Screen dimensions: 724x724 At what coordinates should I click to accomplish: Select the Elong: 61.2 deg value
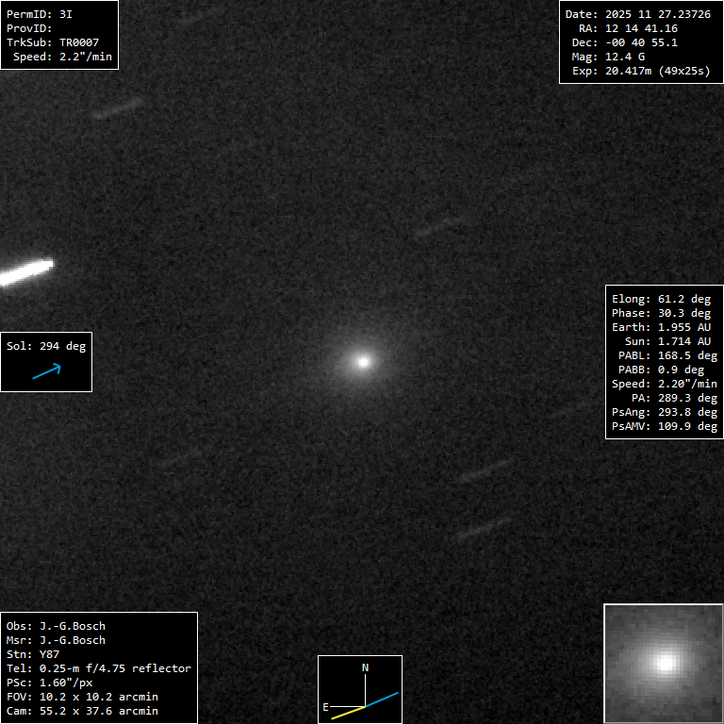[661, 299]
